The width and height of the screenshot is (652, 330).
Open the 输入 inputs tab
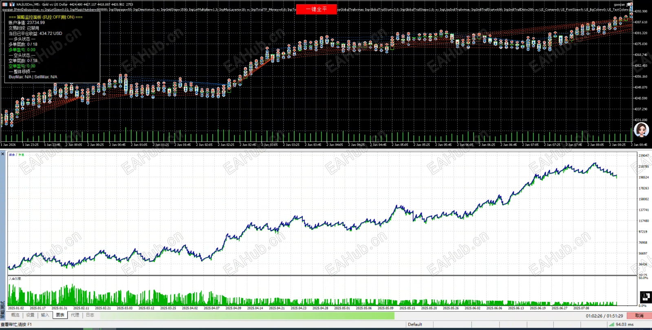tap(45, 315)
